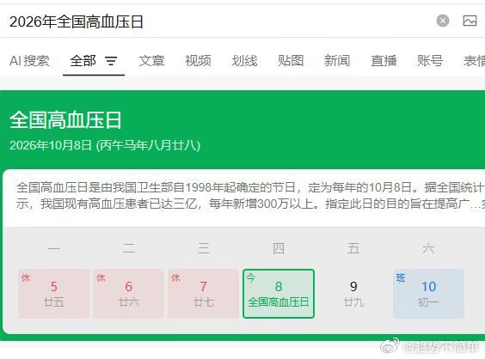
Task: Open the filter icon next to 全部
Action: click(x=111, y=61)
